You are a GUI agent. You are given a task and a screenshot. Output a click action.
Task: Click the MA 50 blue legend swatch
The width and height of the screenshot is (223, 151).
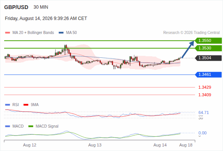[x=61, y=33]
